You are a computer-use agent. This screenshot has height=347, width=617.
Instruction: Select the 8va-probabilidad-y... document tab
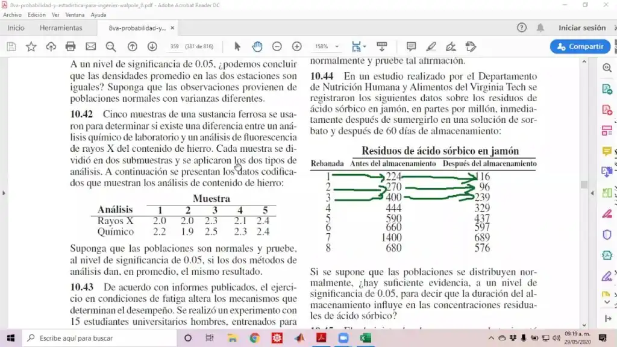(x=137, y=28)
